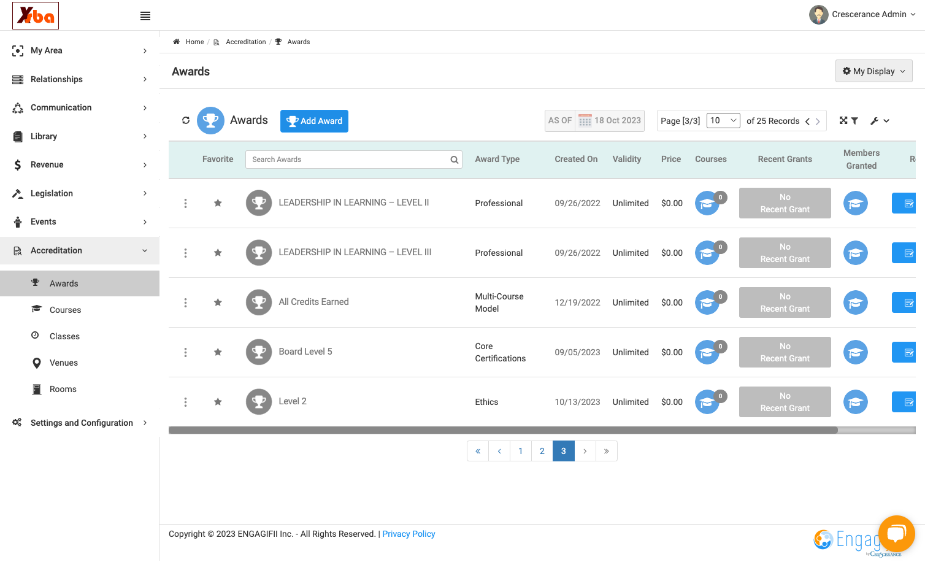Star the All Credits Earned award
The width and height of the screenshot is (925, 562).
tap(218, 302)
